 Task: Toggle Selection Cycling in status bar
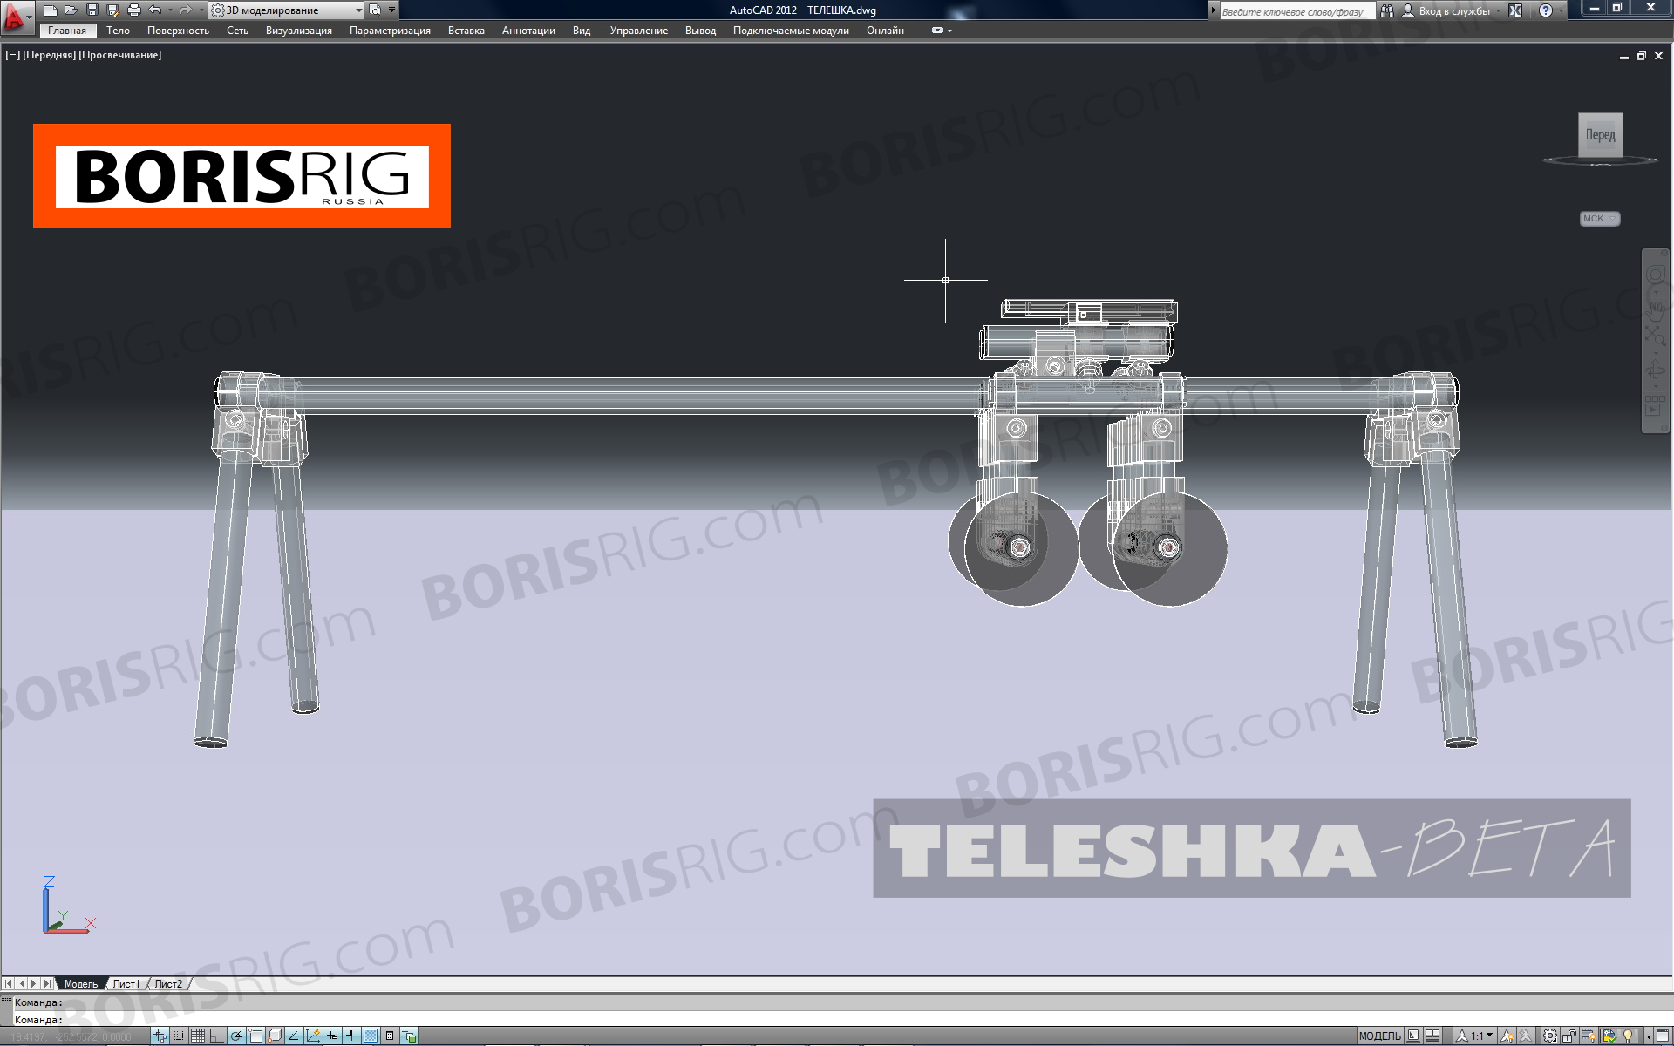(x=409, y=1036)
